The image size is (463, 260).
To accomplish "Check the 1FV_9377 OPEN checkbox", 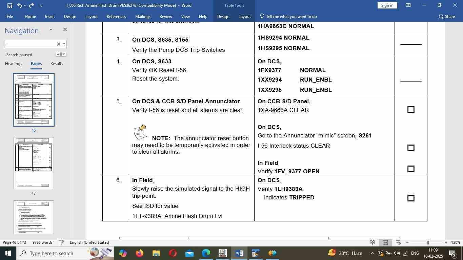I will point(411,169).
